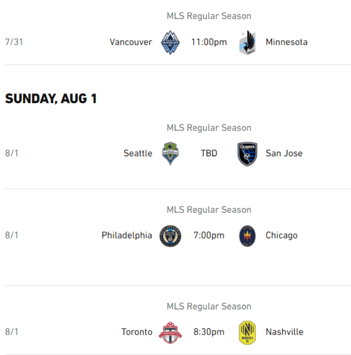351x355 pixels.
Task: Click the Vancouver Whitecaps crest logo
Action: (x=170, y=42)
